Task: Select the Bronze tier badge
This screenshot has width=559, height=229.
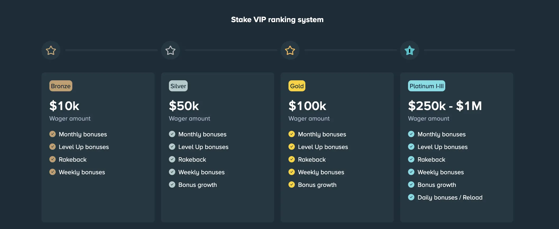Action: coord(61,86)
